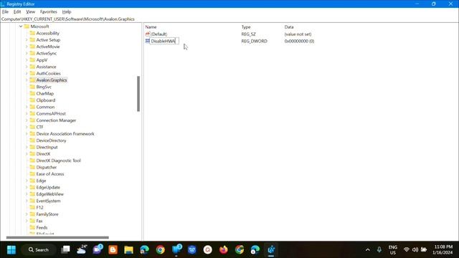Screen dimensions: 459x258
Task: Open File Explorer from the taskbar
Action: click(x=128, y=250)
